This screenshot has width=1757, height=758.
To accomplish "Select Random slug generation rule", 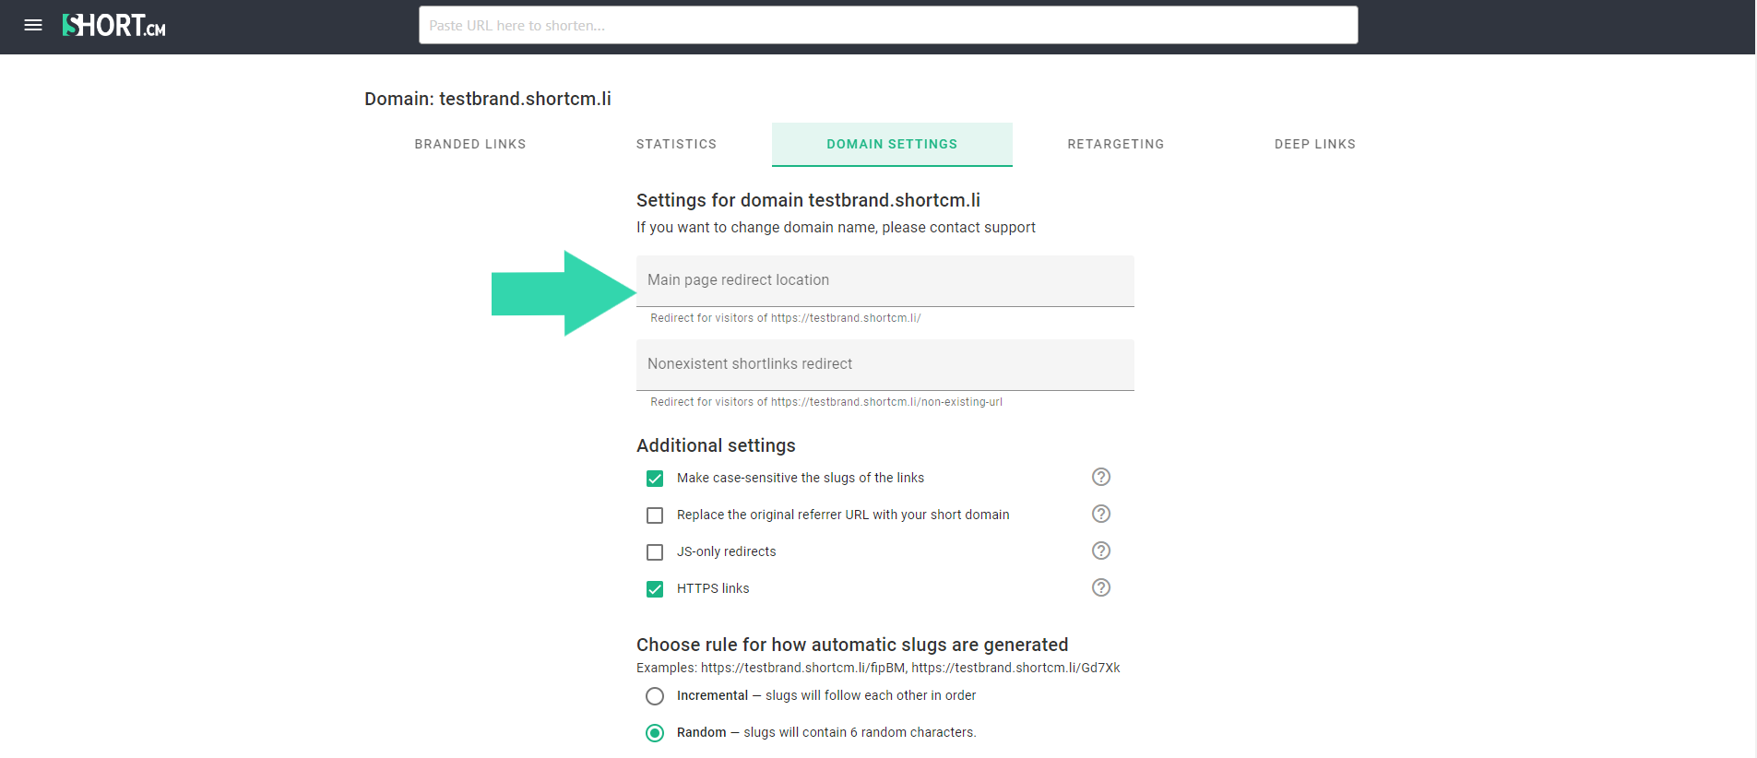I will pos(655,733).
